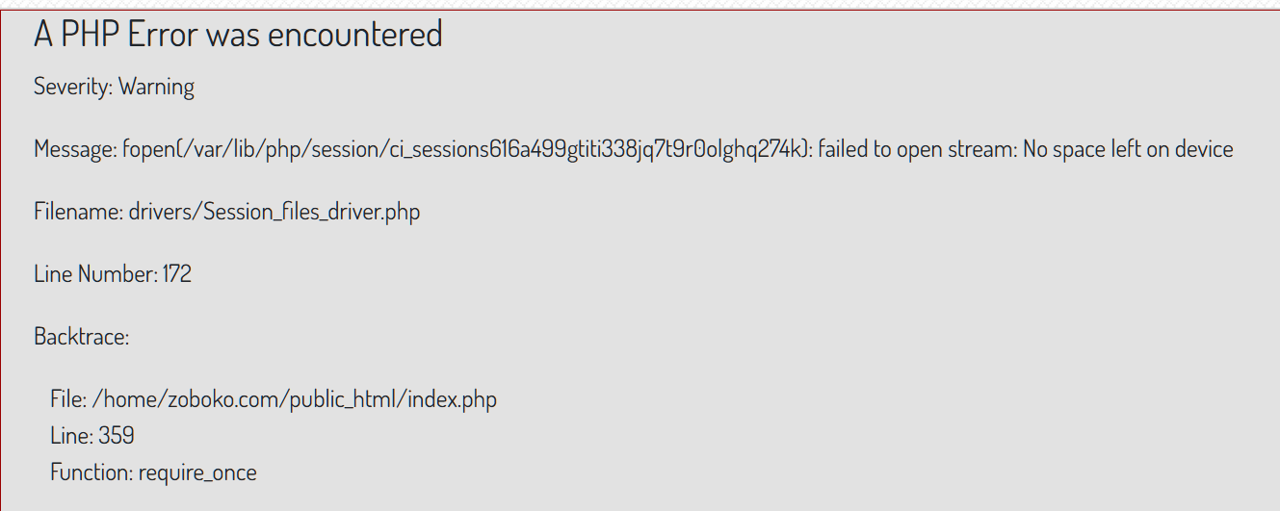Click the word "Severity" label
This screenshot has height=511, width=1280.
[73, 87]
